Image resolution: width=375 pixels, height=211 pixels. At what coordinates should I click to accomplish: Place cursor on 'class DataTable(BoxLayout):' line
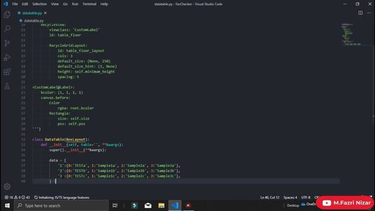61,139
